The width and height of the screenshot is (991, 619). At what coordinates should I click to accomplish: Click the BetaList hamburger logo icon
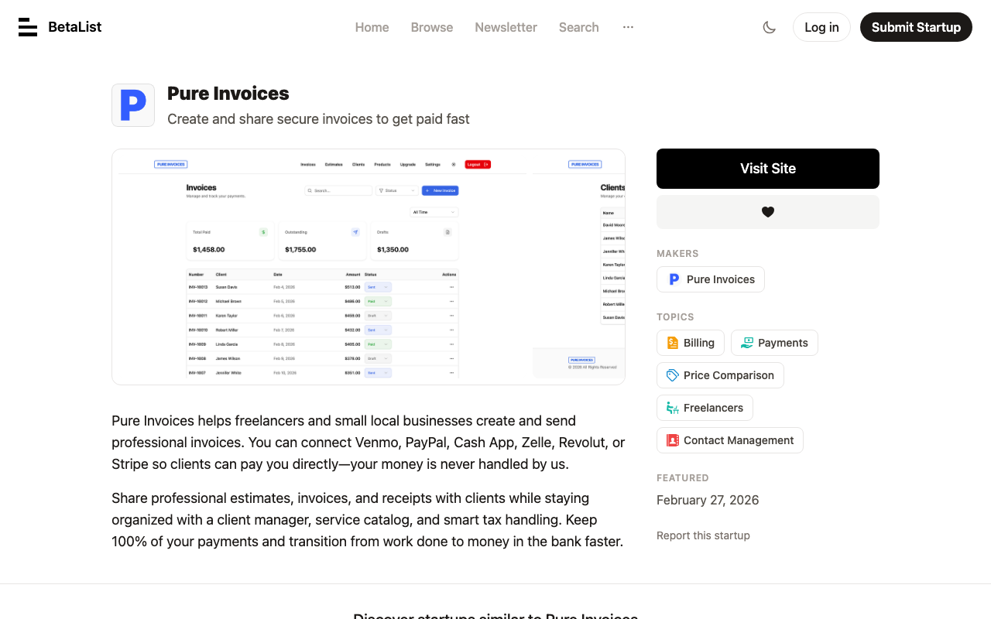[x=28, y=27]
